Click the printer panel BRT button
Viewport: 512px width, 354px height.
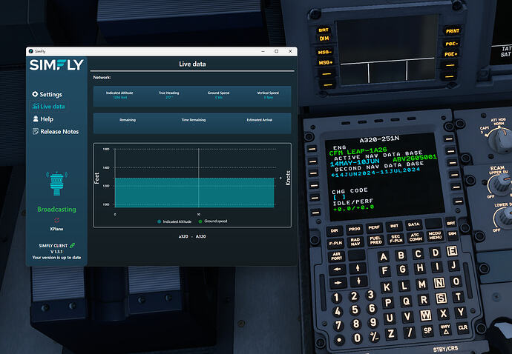[324, 30]
